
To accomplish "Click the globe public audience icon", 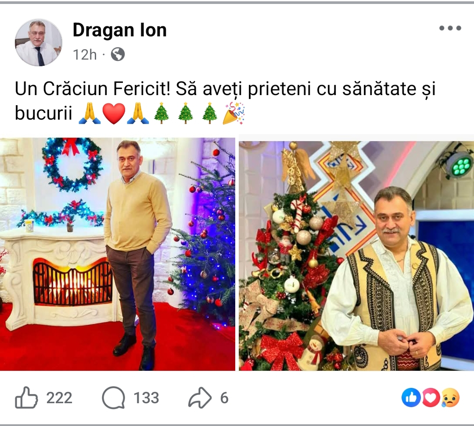I will pos(118,55).
